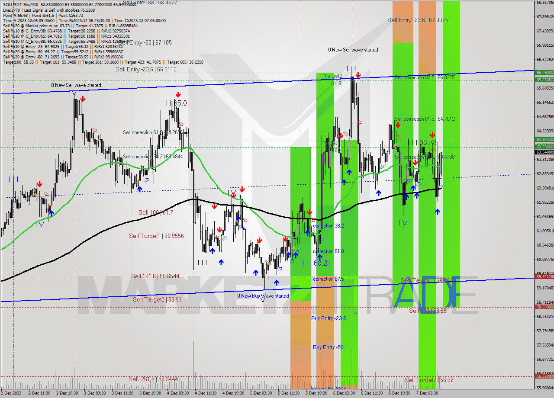Click the '4 Dec 03:30' time axis label
The width and height of the screenshot is (554, 398).
177,393
